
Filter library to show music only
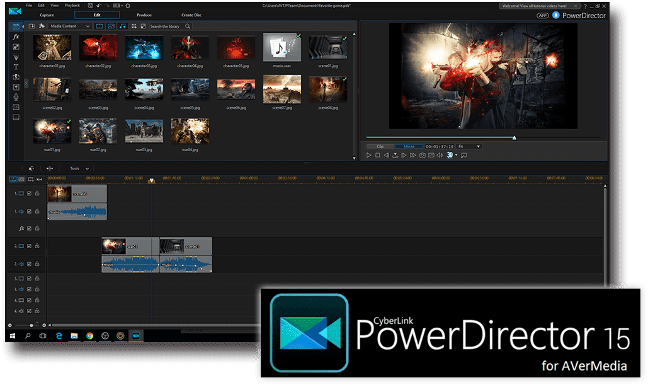[123, 26]
